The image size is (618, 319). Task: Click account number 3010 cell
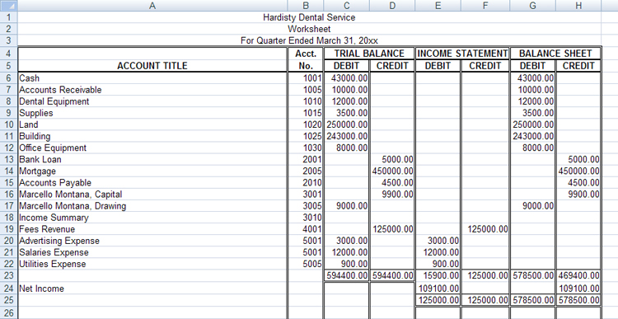306,218
